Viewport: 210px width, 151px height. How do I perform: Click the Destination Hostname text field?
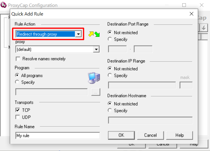coord(150,120)
